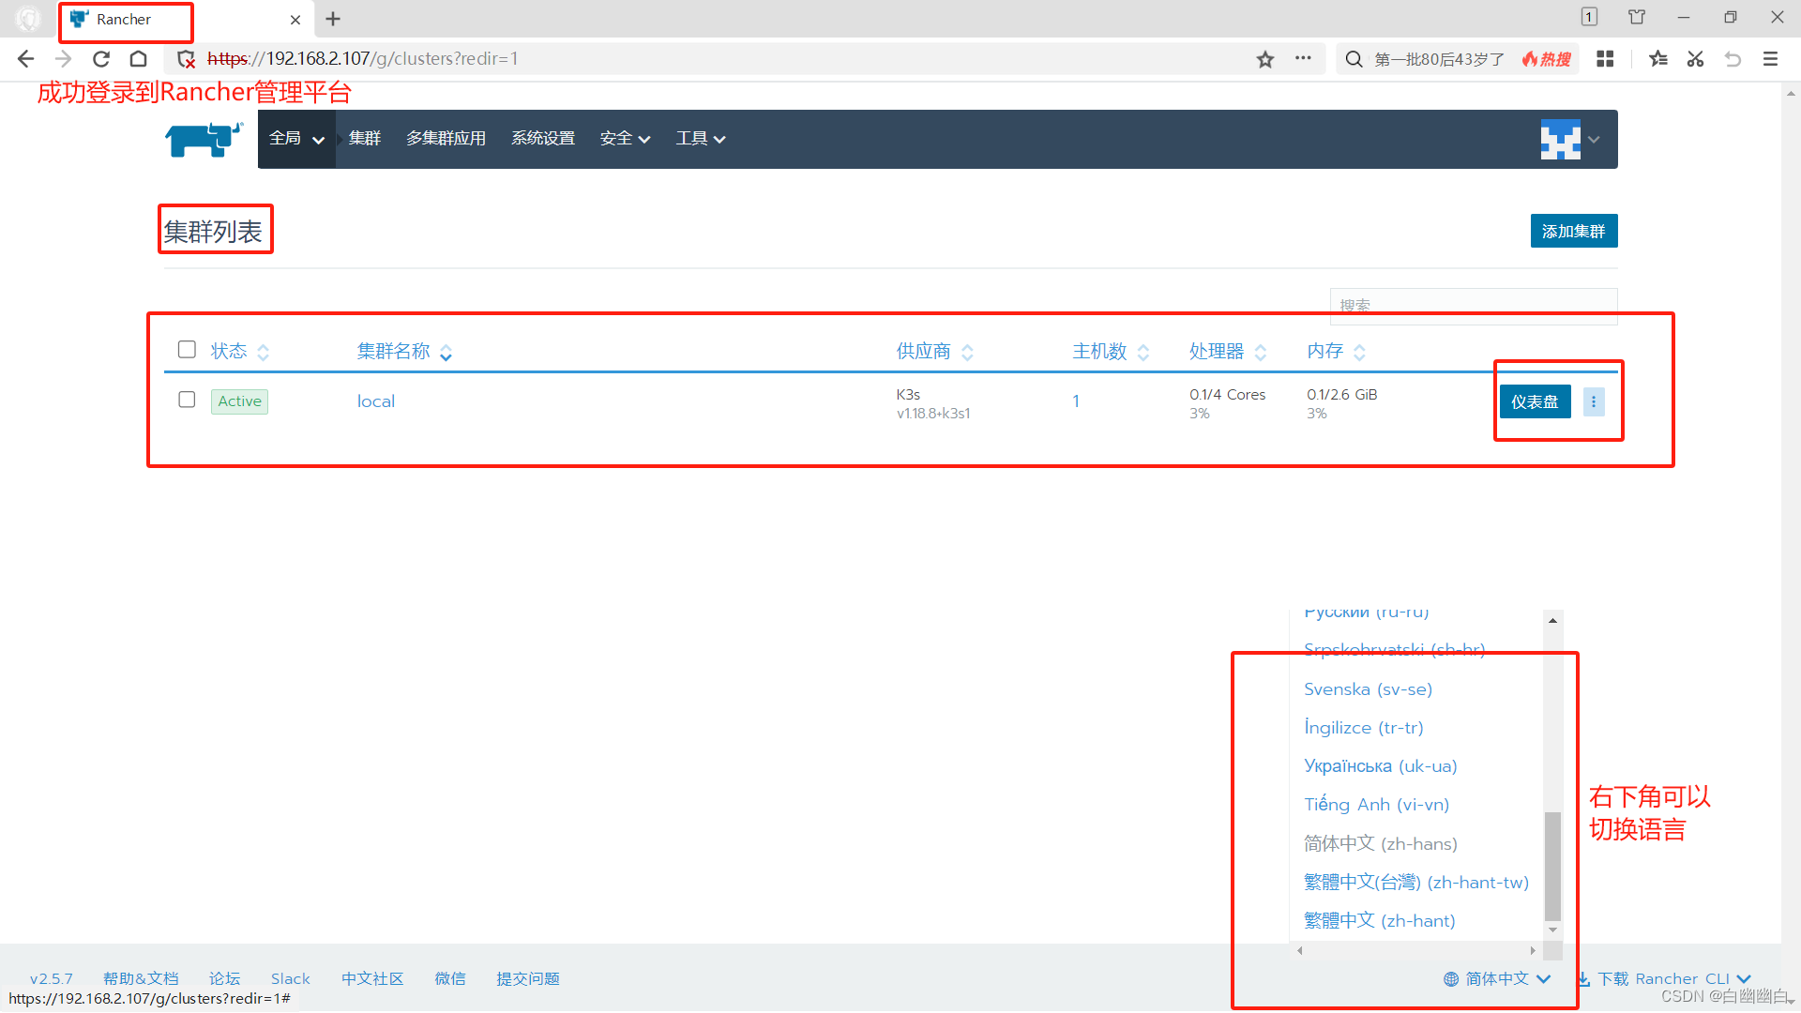
Task: Open the 简体中文 language selector
Action: tap(1497, 979)
